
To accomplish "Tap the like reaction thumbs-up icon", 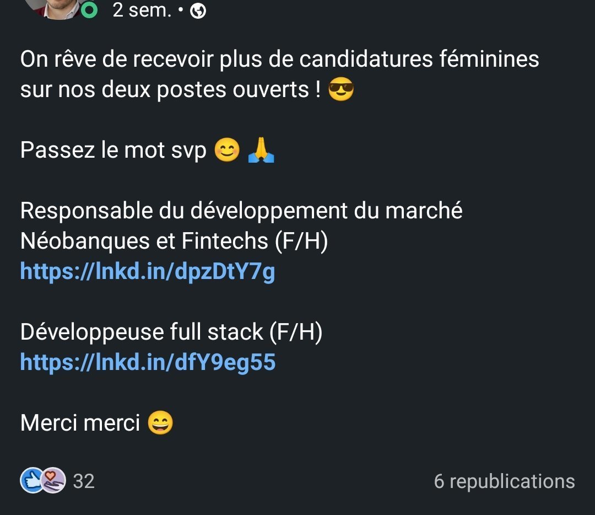I will point(32,480).
